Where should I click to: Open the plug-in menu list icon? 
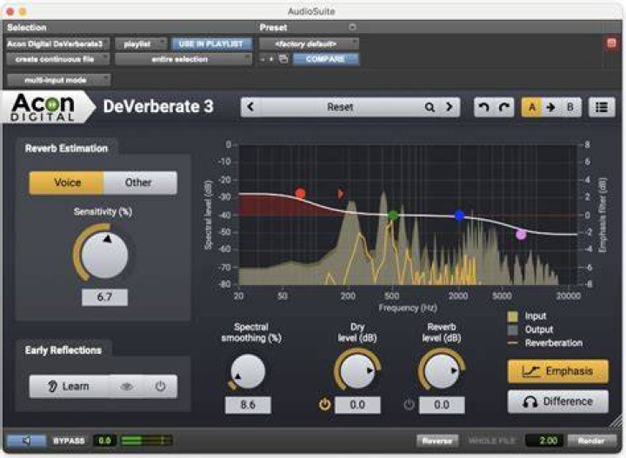602,107
